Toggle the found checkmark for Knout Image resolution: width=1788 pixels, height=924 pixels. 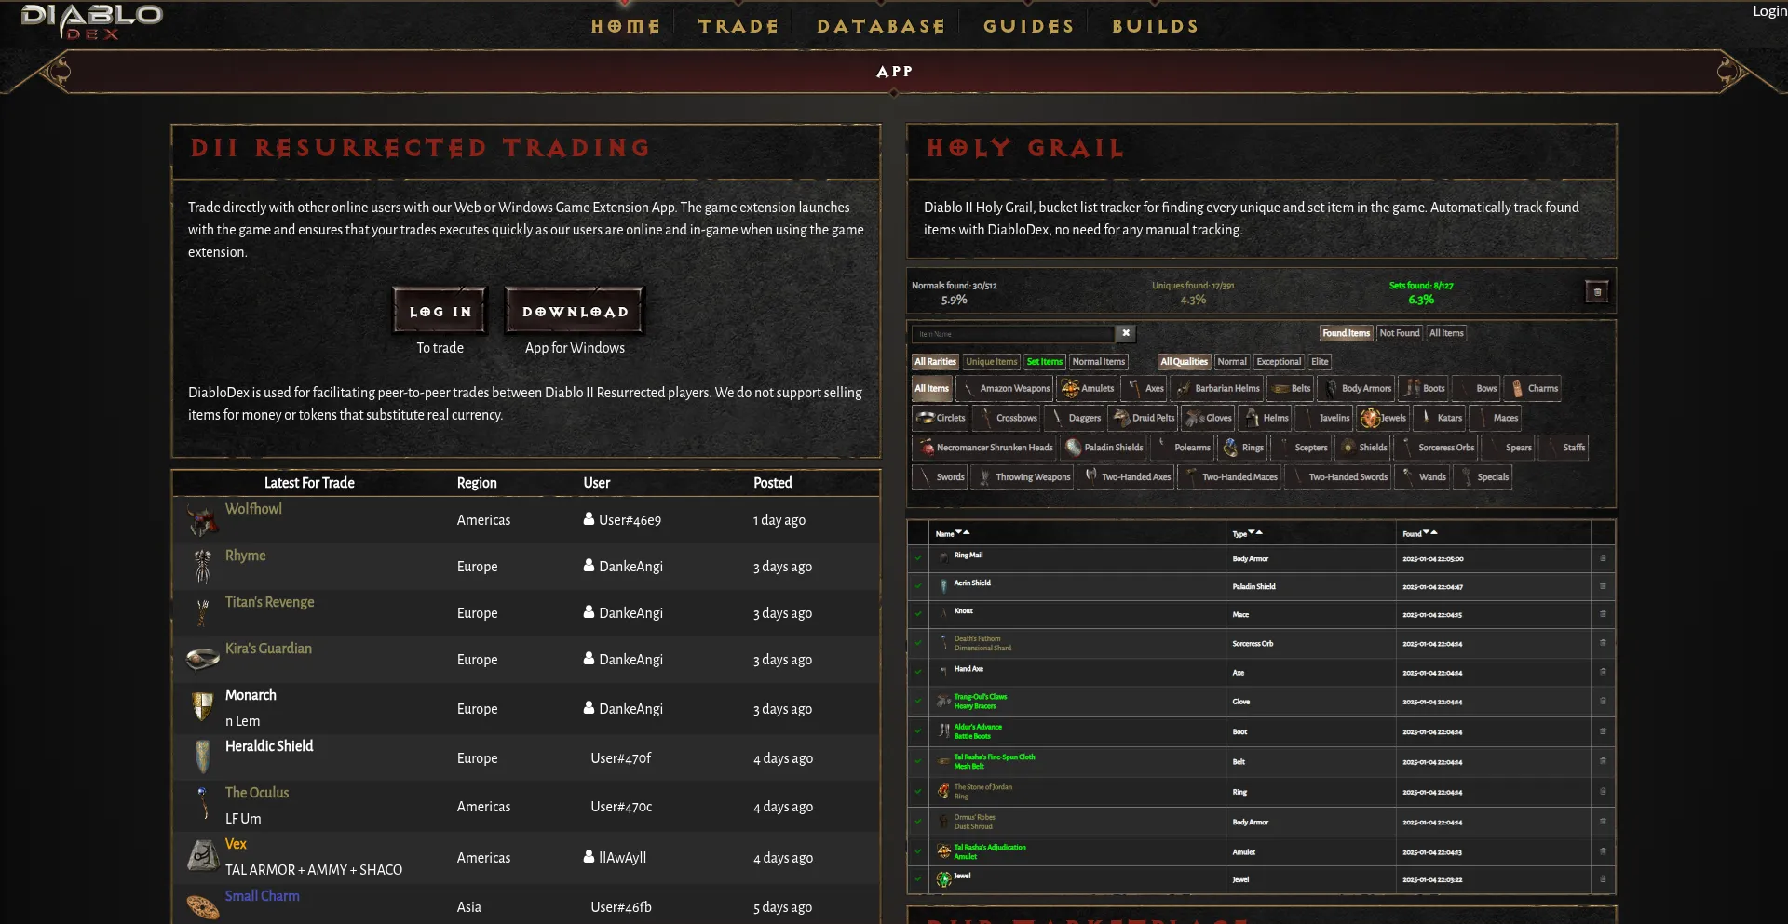(x=918, y=614)
